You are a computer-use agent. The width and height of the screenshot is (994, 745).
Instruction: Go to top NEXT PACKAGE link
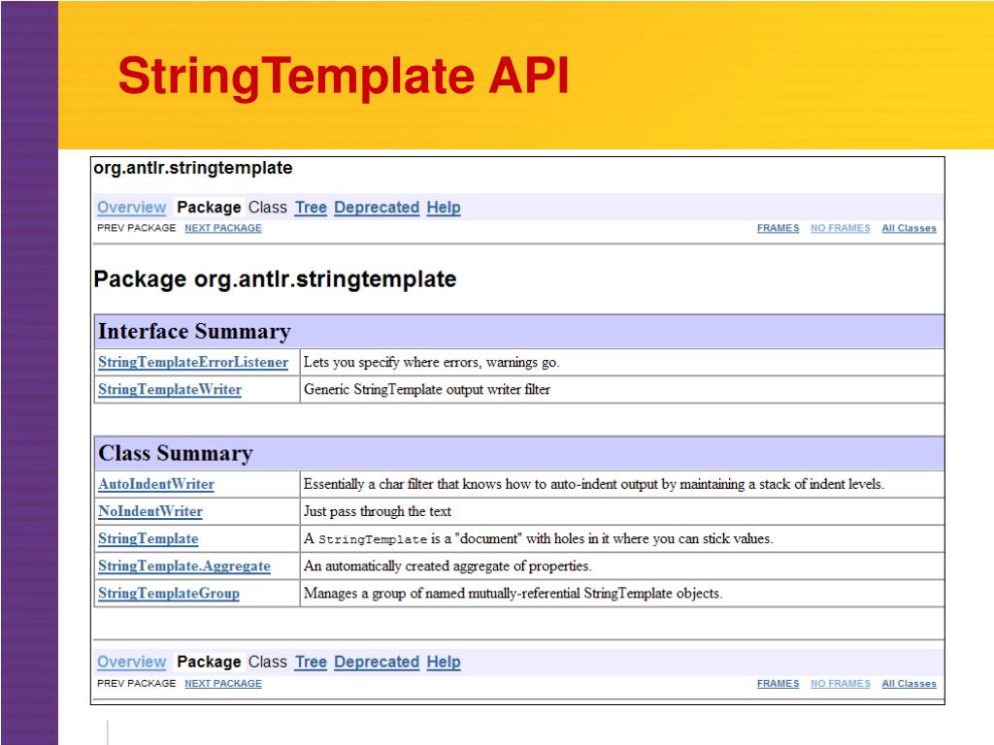click(223, 228)
